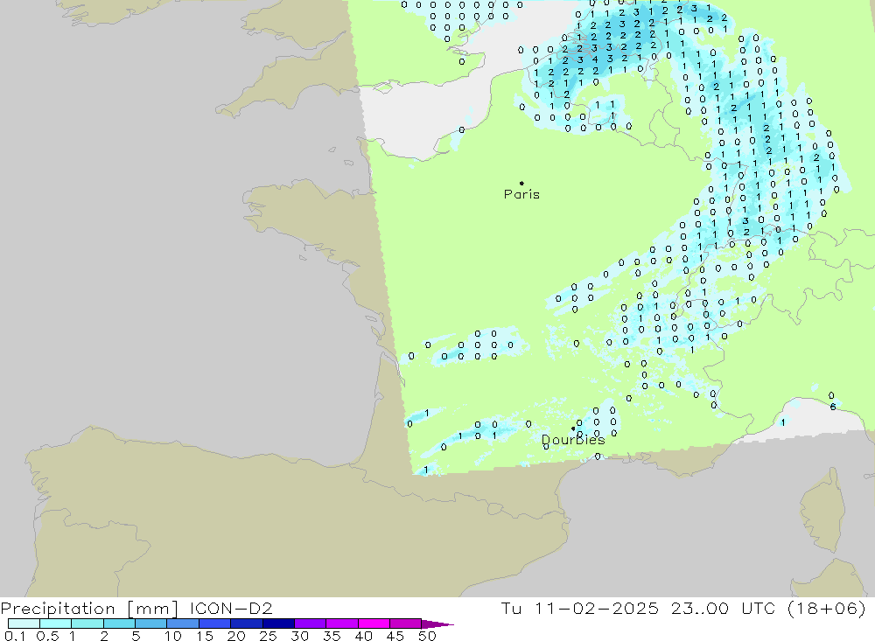Click the '23..00 UTC' time text
875x641 pixels.
point(724,608)
